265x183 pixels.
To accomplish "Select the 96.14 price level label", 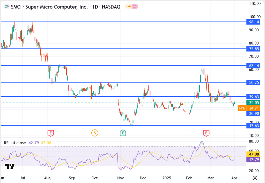I will 254,22.
